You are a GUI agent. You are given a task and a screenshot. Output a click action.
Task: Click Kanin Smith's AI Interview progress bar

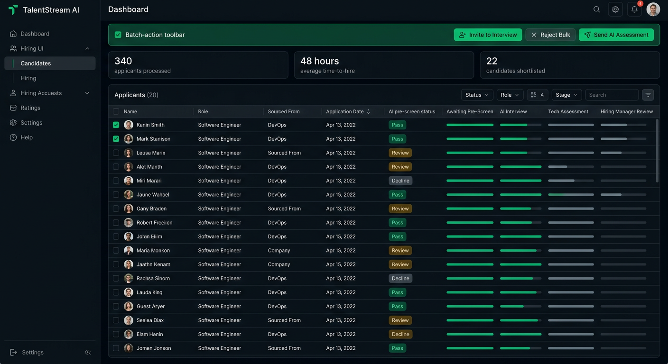pyautogui.click(x=520, y=125)
